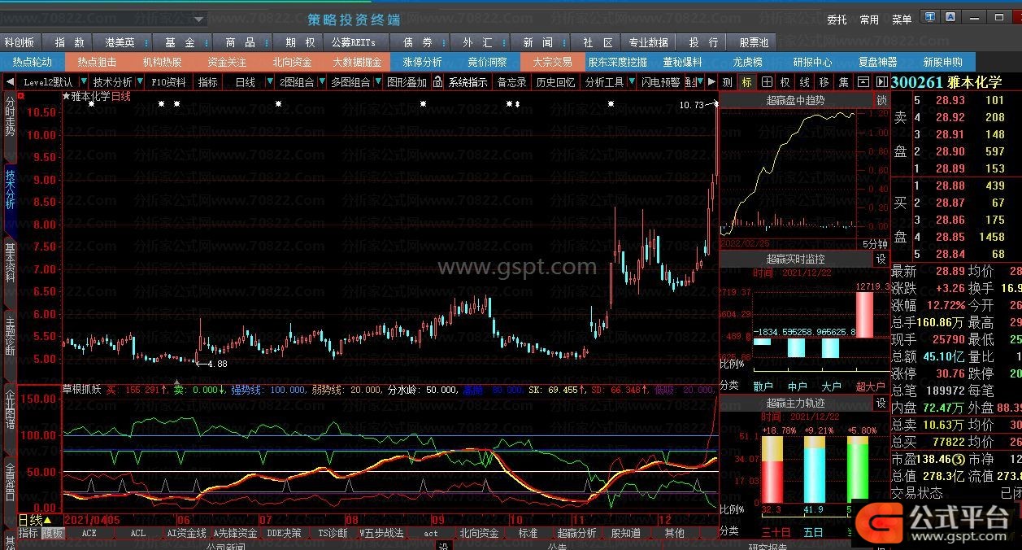Viewport: 1022px width, 550px height.
Task: Open the 委托 menu
Action: click(837, 20)
